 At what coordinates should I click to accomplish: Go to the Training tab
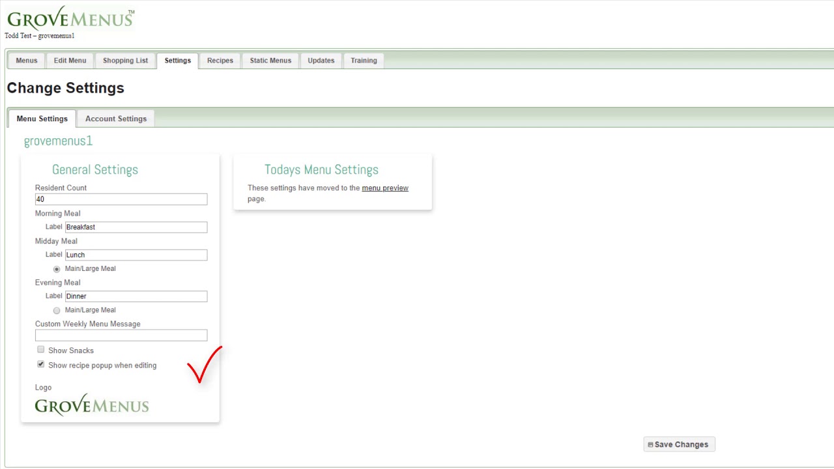click(x=364, y=61)
